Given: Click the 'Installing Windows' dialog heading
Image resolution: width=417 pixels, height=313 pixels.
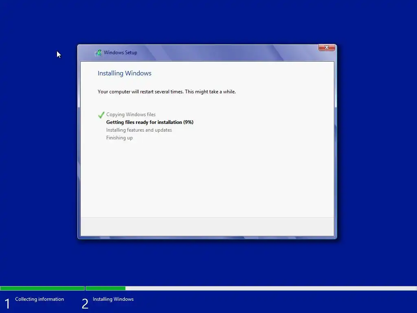Looking at the screenshot, I should coord(125,73).
